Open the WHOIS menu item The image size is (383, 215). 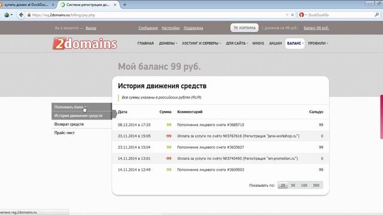point(258,44)
